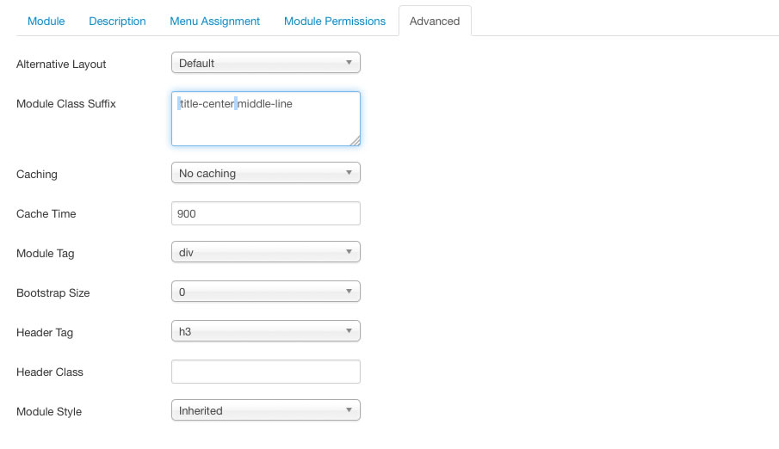The width and height of the screenshot is (779, 449).
Task: Switch to the Module tab
Action: coord(46,21)
